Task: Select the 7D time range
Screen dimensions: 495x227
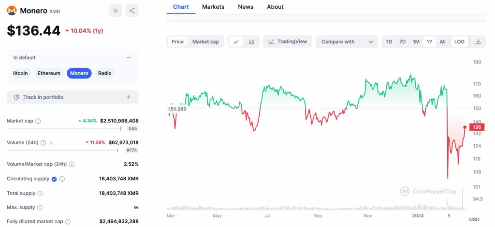Action: [402, 42]
